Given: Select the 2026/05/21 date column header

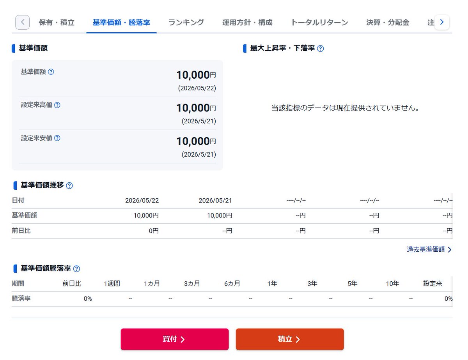Looking at the screenshot, I should tap(215, 201).
